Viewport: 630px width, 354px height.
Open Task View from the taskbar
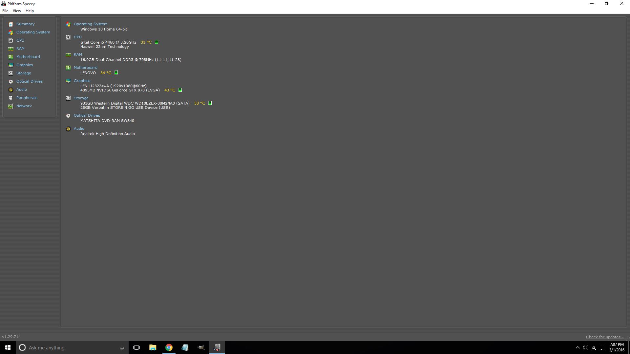coord(136,347)
